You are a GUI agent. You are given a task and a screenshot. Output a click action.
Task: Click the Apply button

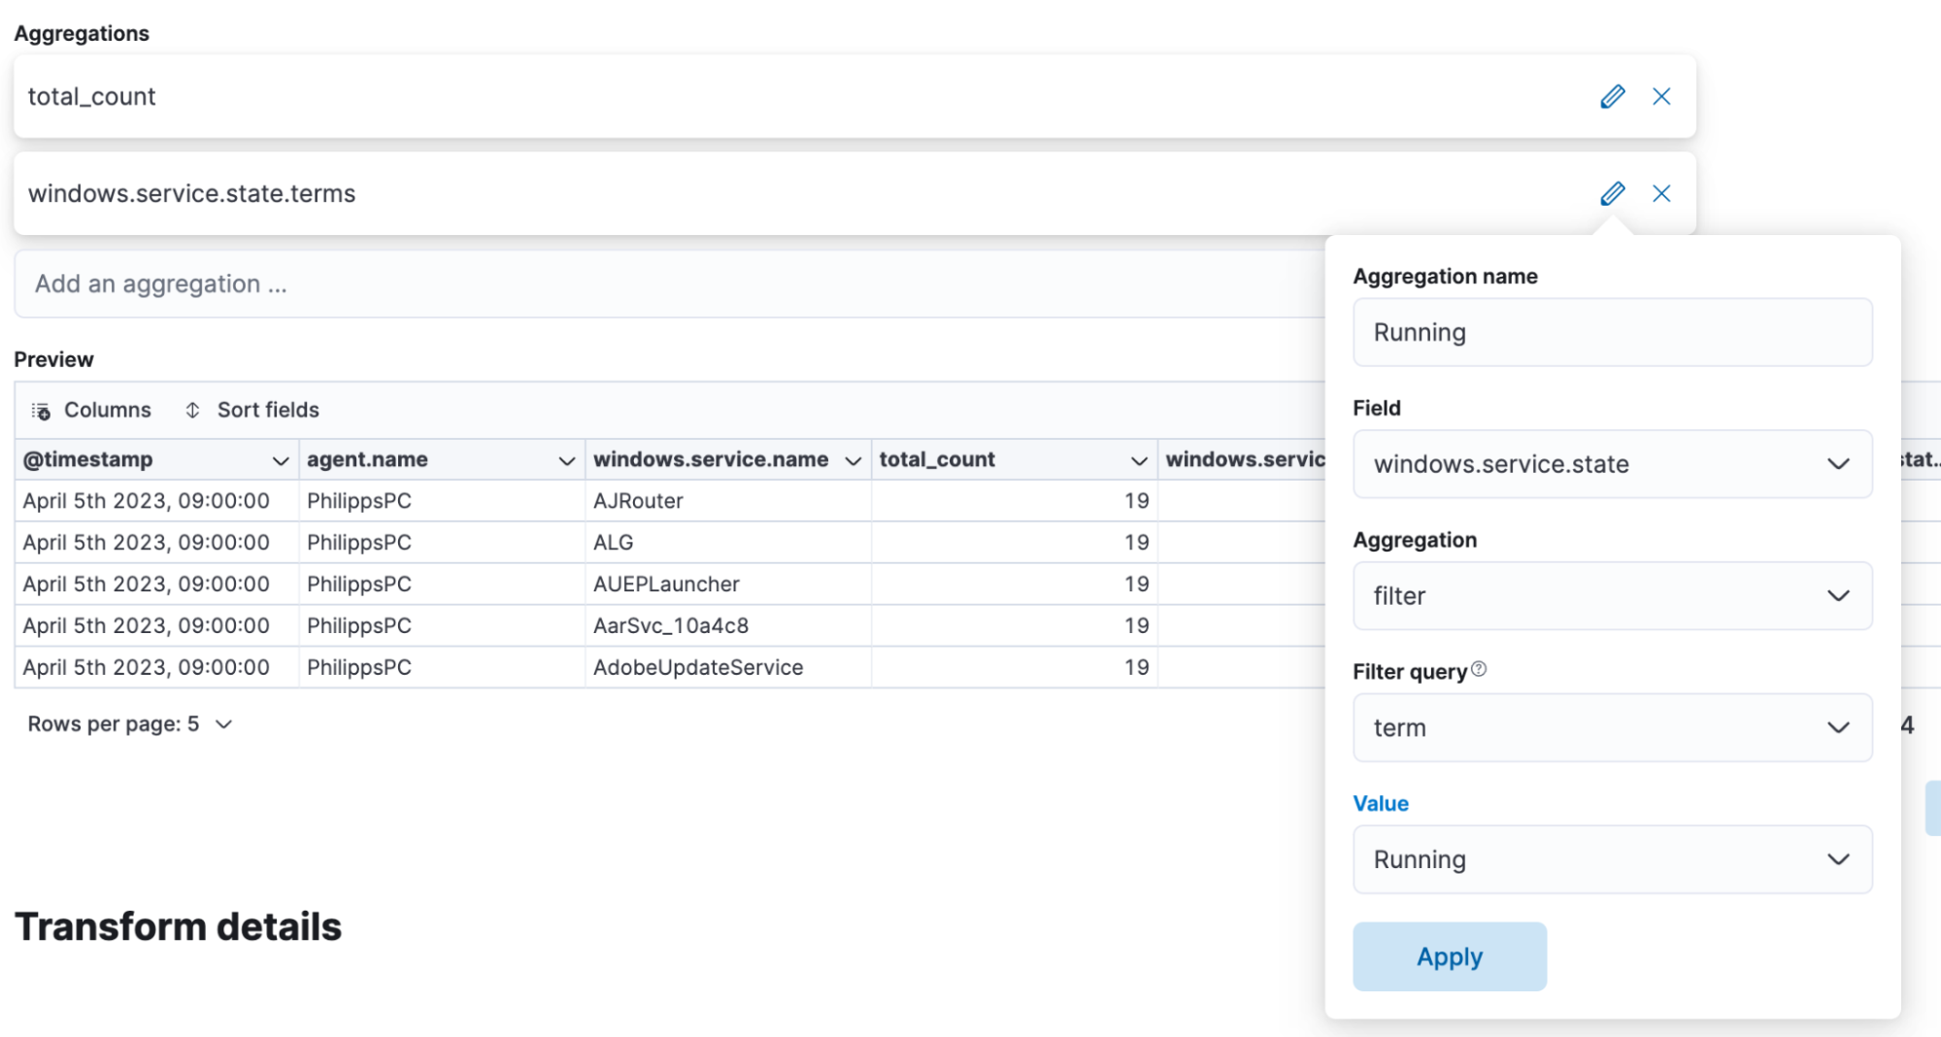(x=1449, y=957)
